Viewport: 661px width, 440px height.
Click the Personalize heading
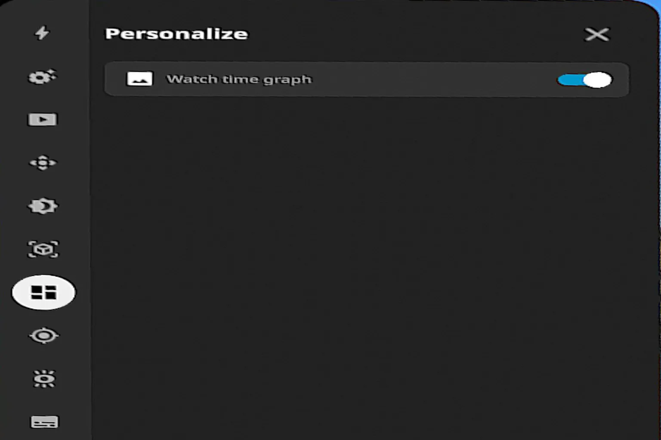[176, 34]
